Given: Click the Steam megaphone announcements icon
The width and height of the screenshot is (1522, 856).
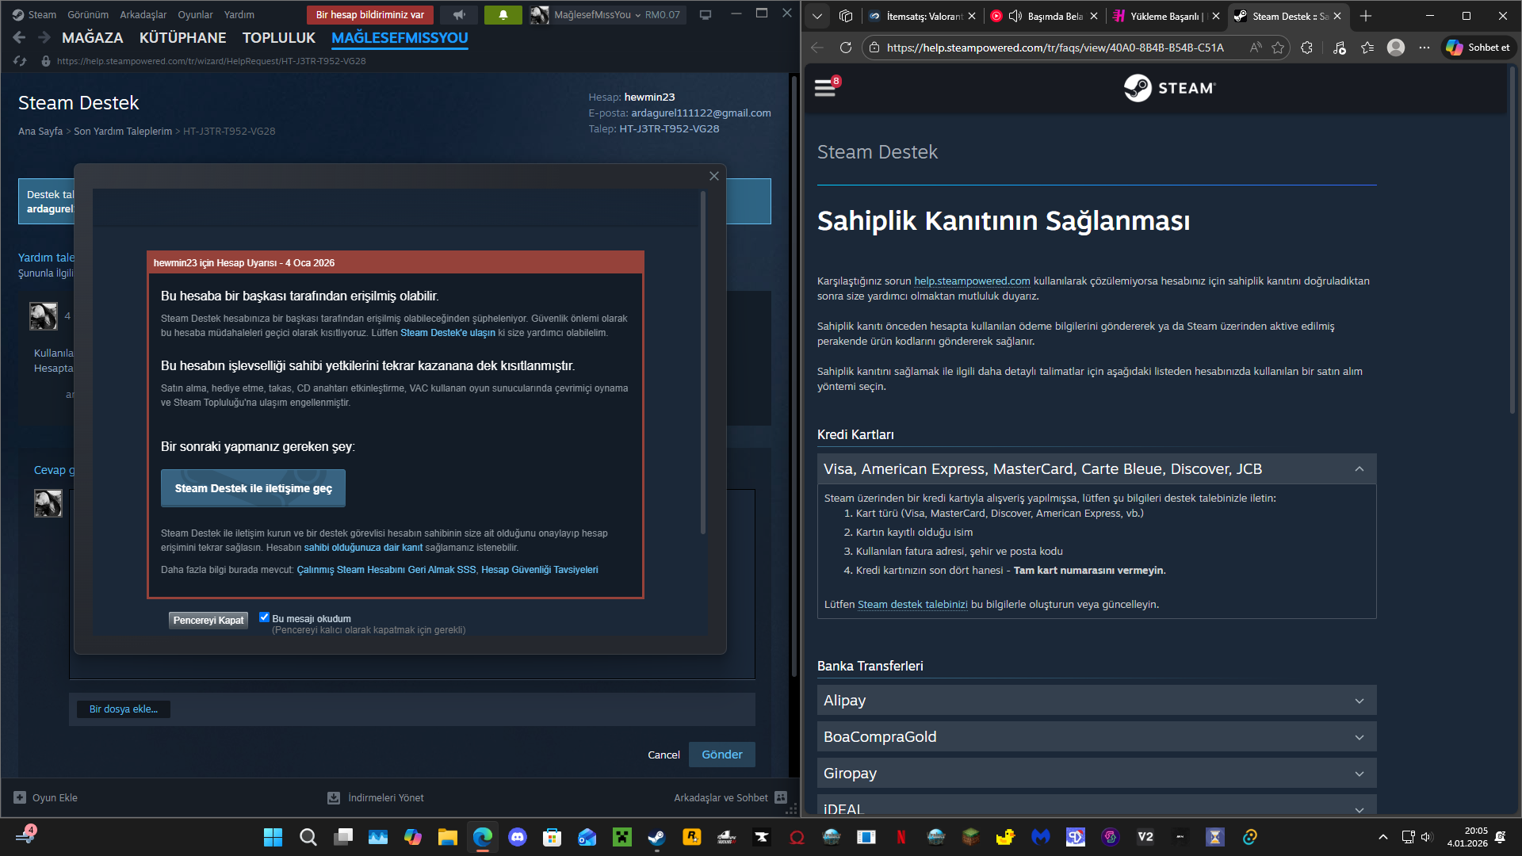Looking at the screenshot, I should coord(459,15).
